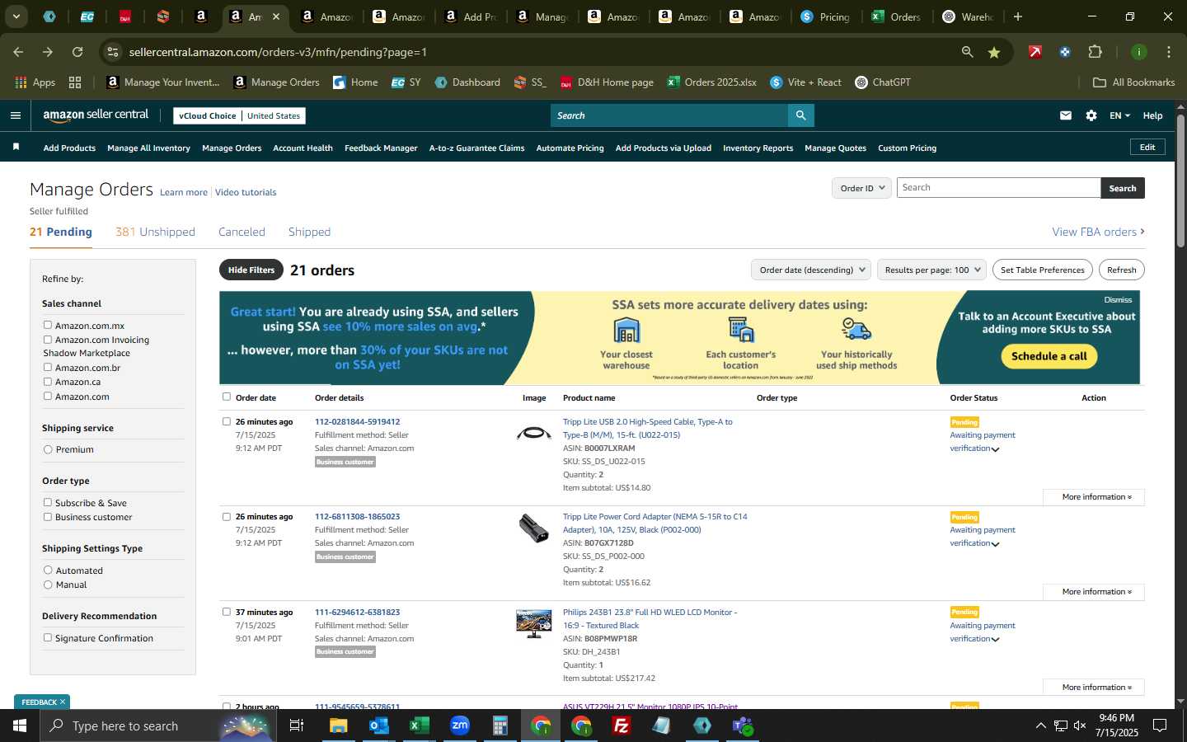The image size is (1187, 742).
Task: Click the bookmark flag icon in nav bar
Action: click(16, 147)
